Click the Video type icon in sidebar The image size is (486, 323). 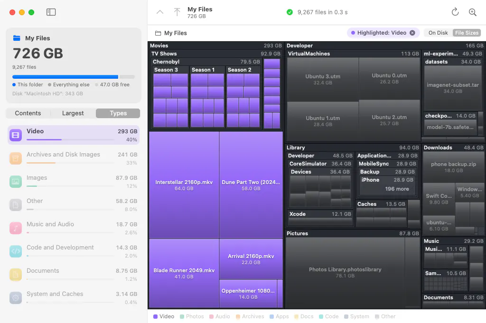point(16,135)
